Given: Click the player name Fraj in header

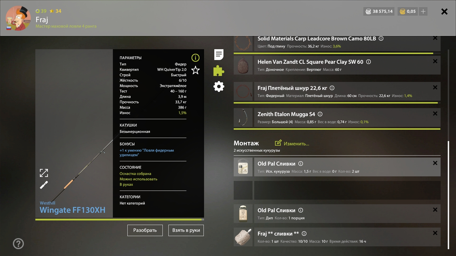Looking at the screenshot, I should (42, 20).
